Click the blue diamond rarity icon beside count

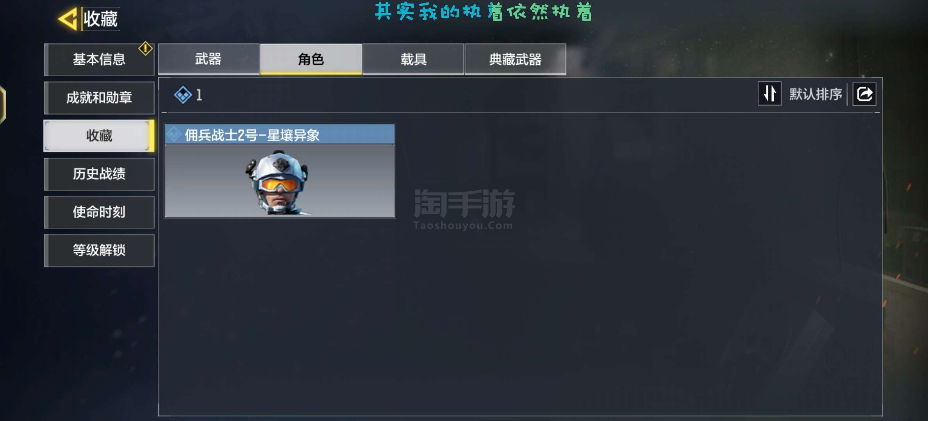[182, 95]
